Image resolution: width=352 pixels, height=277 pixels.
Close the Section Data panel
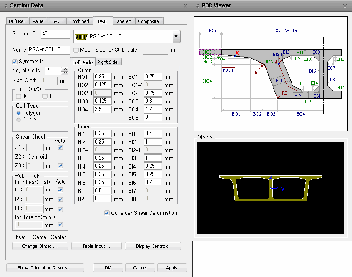coord(185,6)
